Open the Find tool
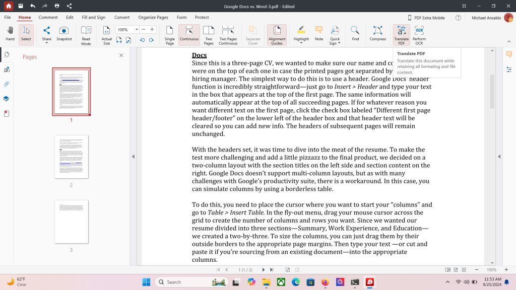 355,34
